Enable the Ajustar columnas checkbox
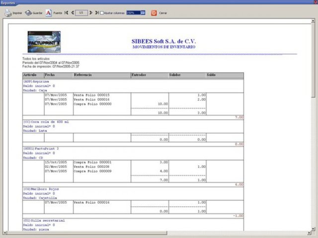The width and height of the screenshot is (318, 238). [102, 13]
